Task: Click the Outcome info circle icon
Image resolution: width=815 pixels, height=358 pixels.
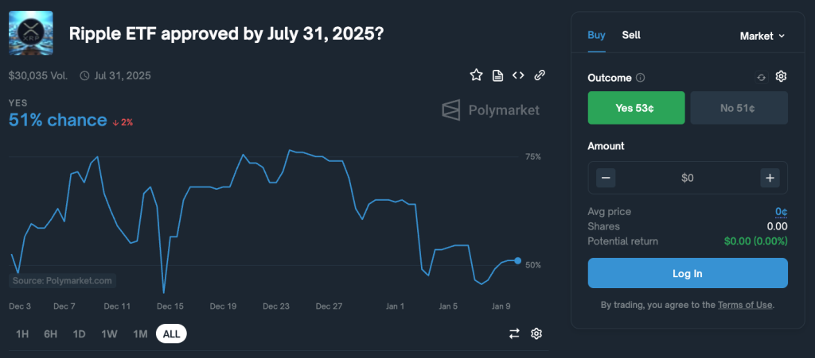Action: pos(641,78)
